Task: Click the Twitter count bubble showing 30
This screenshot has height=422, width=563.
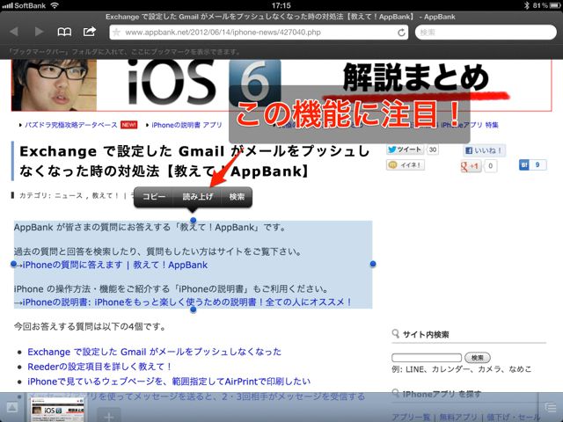Action: tap(433, 149)
